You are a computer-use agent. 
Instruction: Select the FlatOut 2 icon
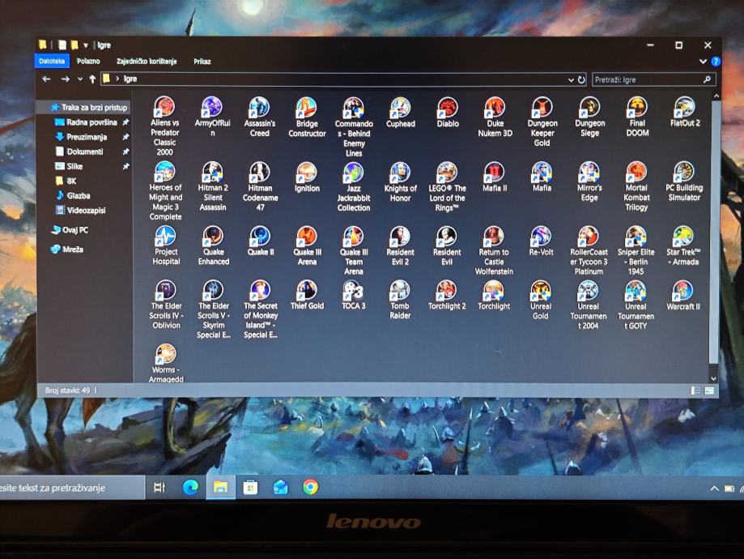pos(685,112)
